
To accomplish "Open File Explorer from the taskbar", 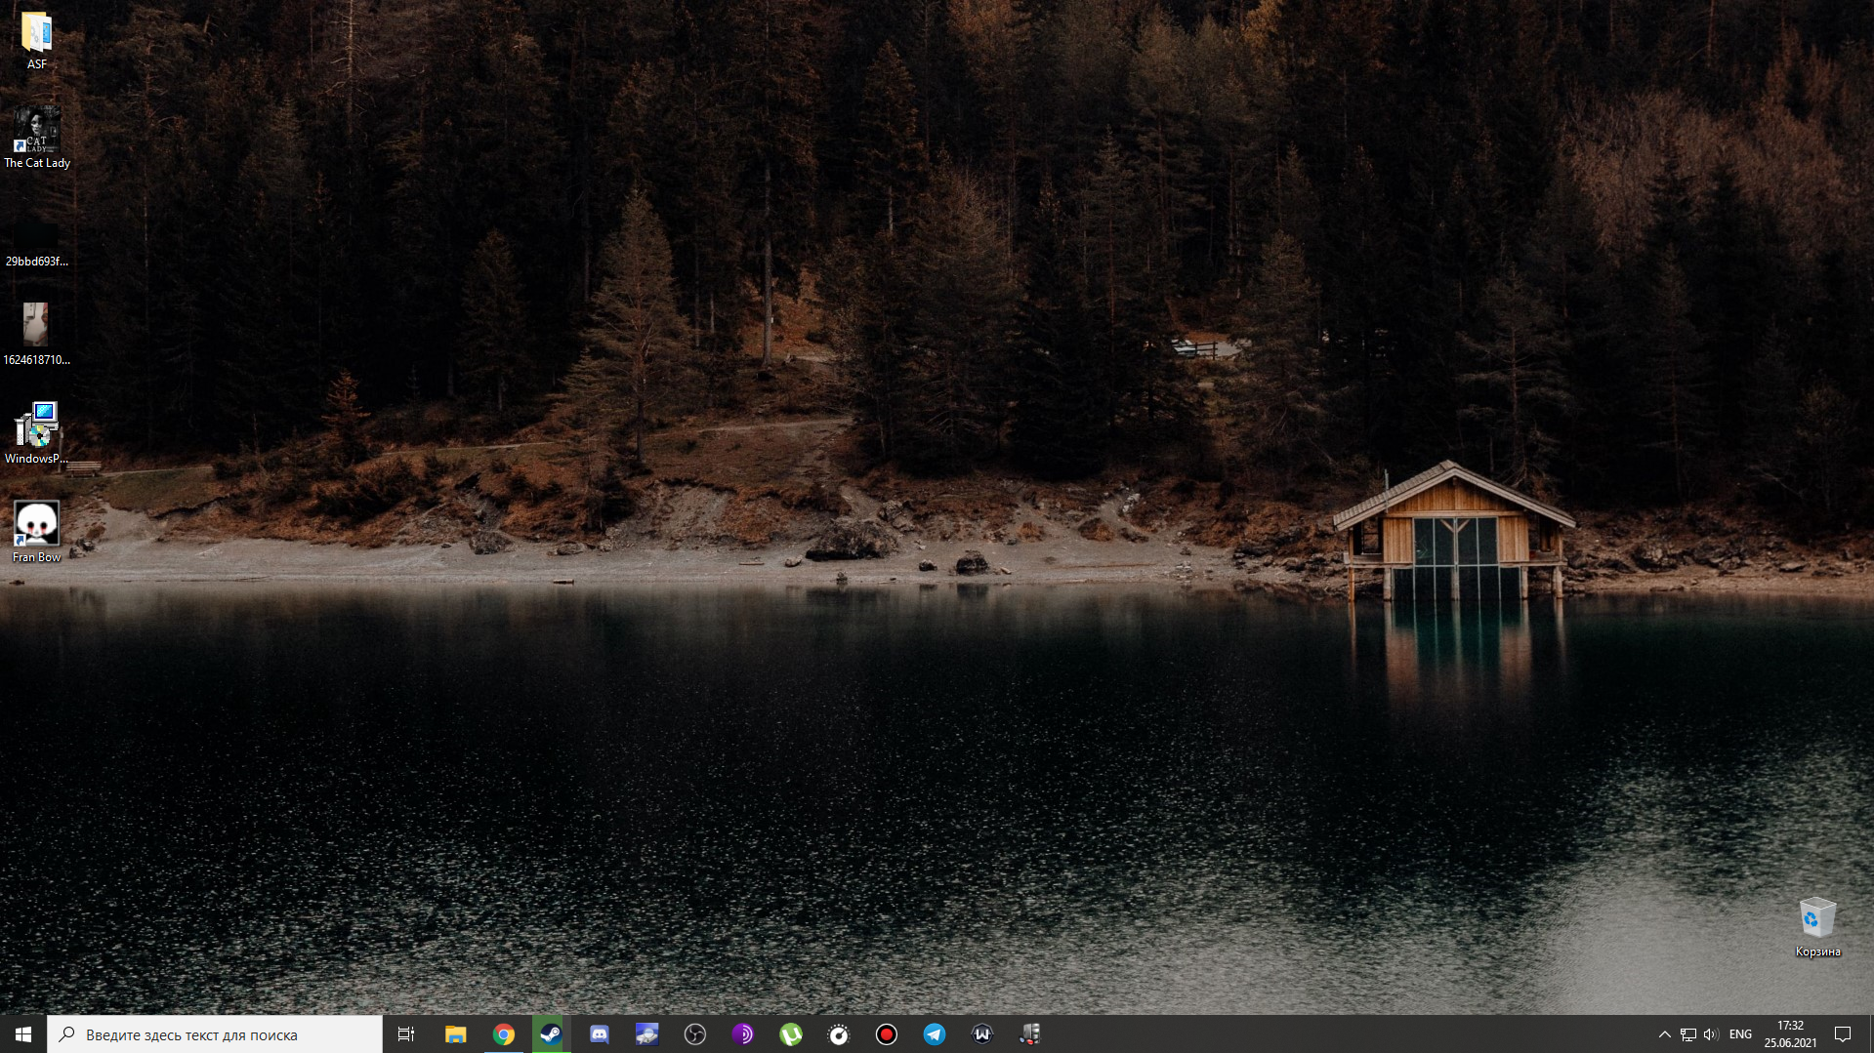I will [455, 1034].
